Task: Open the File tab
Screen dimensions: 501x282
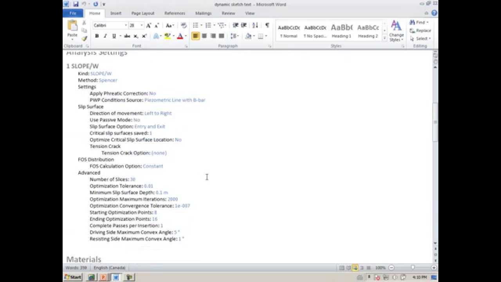Action: coord(73,13)
